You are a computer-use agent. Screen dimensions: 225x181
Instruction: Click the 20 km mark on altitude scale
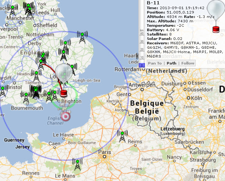pos(142,49)
